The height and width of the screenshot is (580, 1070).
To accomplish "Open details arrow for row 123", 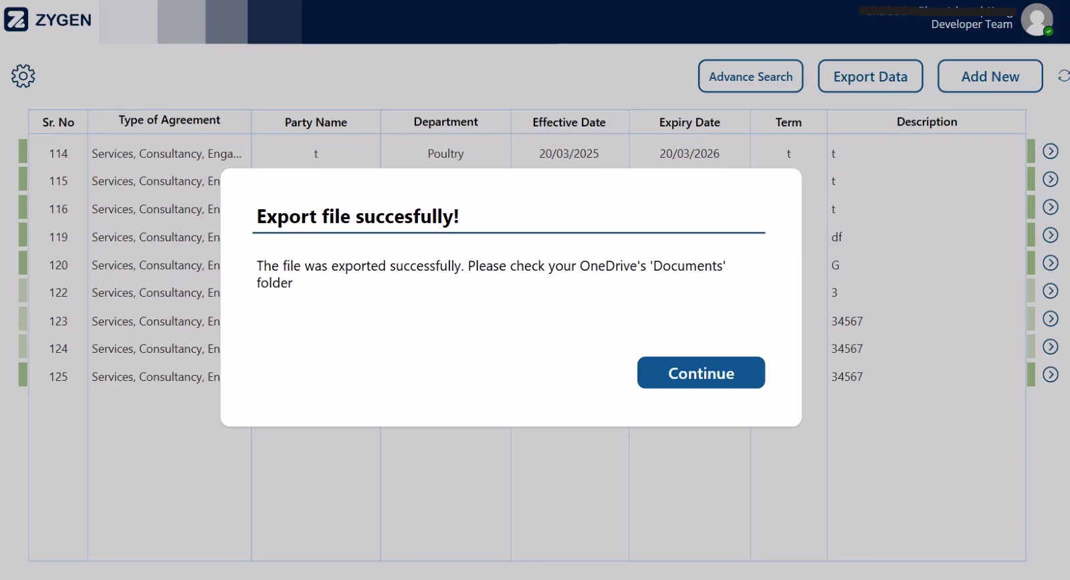I will tap(1051, 319).
